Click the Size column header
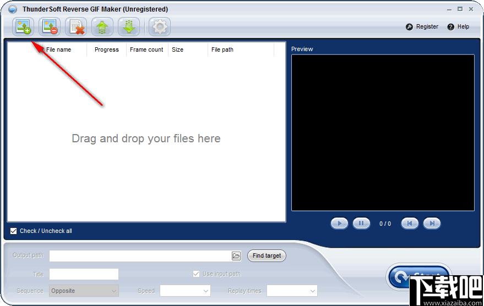 [x=188, y=49]
